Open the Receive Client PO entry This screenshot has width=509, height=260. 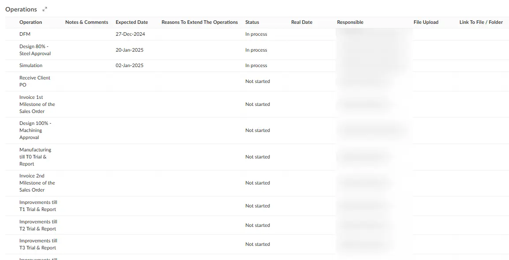34,81
